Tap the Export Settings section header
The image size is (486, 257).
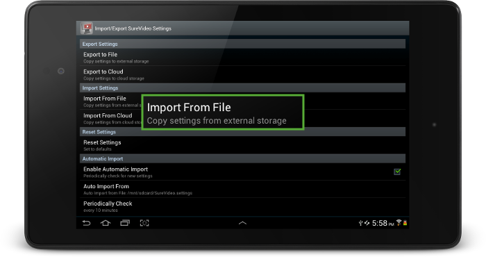[242, 44]
